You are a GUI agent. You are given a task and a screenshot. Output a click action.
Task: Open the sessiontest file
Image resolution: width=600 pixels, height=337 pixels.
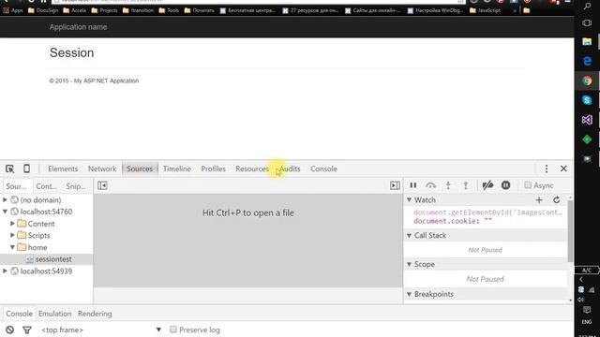pyautogui.click(x=53, y=259)
